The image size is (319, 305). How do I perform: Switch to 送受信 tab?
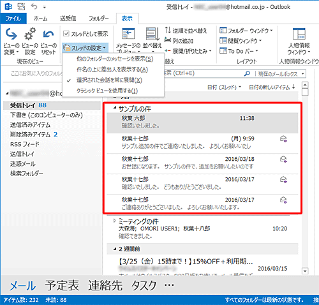68,19
